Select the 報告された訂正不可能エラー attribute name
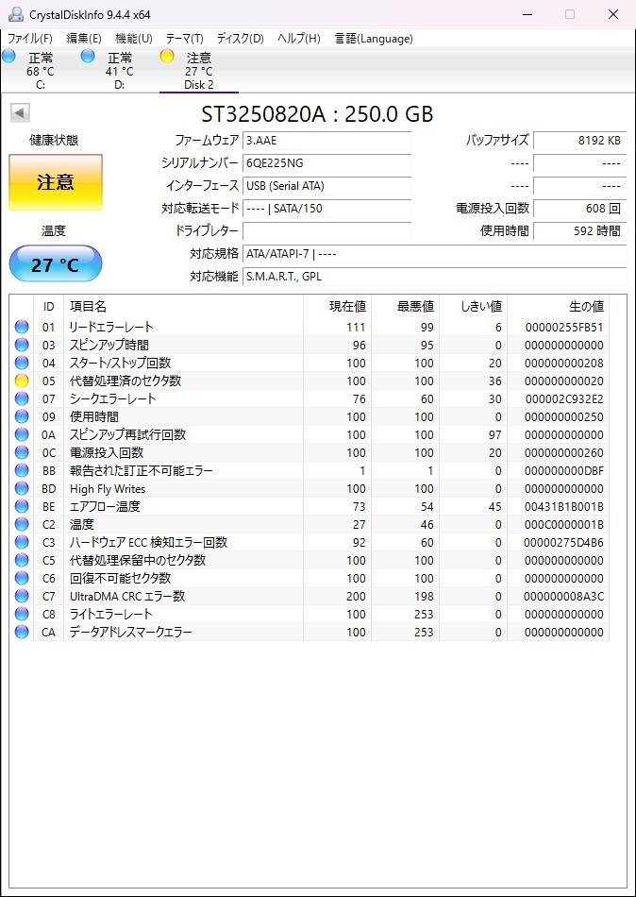This screenshot has height=897, width=636. (142, 471)
